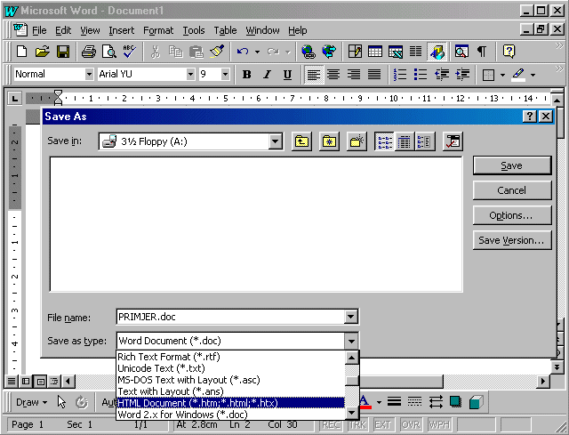Viewport: 569px width, 435px height.
Task: Cut selection with the scissors icon
Action: [156, 52]
